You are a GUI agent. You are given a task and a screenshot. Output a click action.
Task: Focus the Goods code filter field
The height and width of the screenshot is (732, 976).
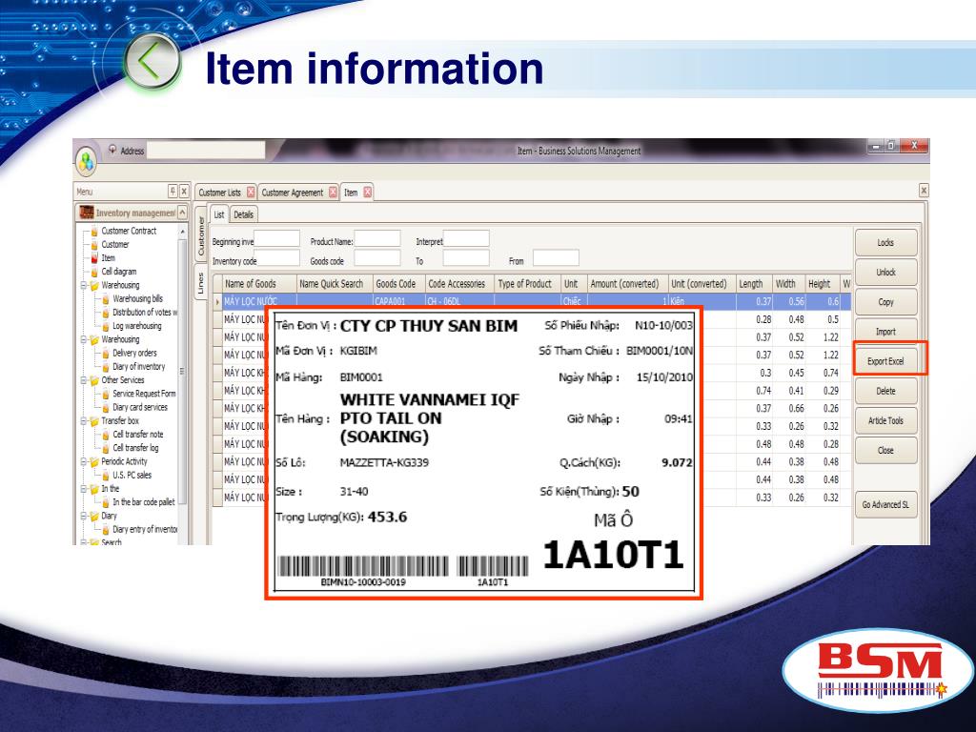pos(377,258)
